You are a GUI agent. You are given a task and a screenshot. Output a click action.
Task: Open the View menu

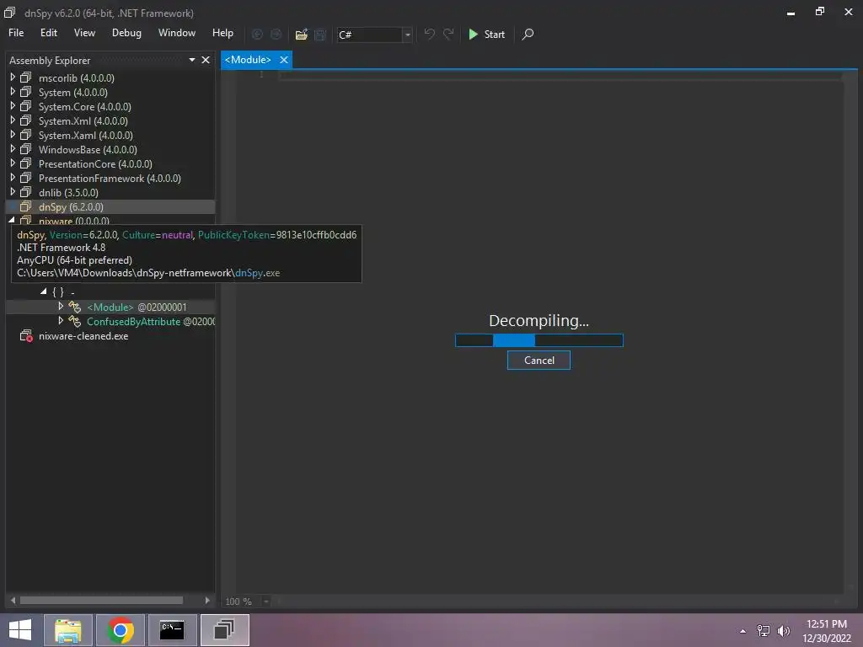click(x=84, y=33)
